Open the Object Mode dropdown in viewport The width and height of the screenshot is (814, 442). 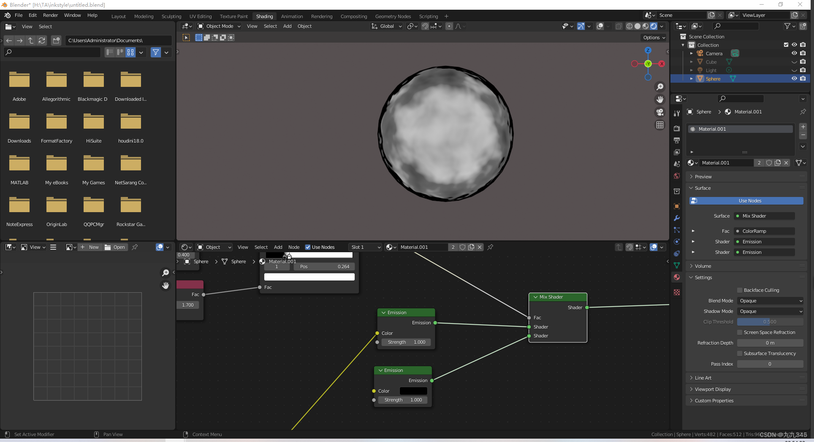point(219,26)
